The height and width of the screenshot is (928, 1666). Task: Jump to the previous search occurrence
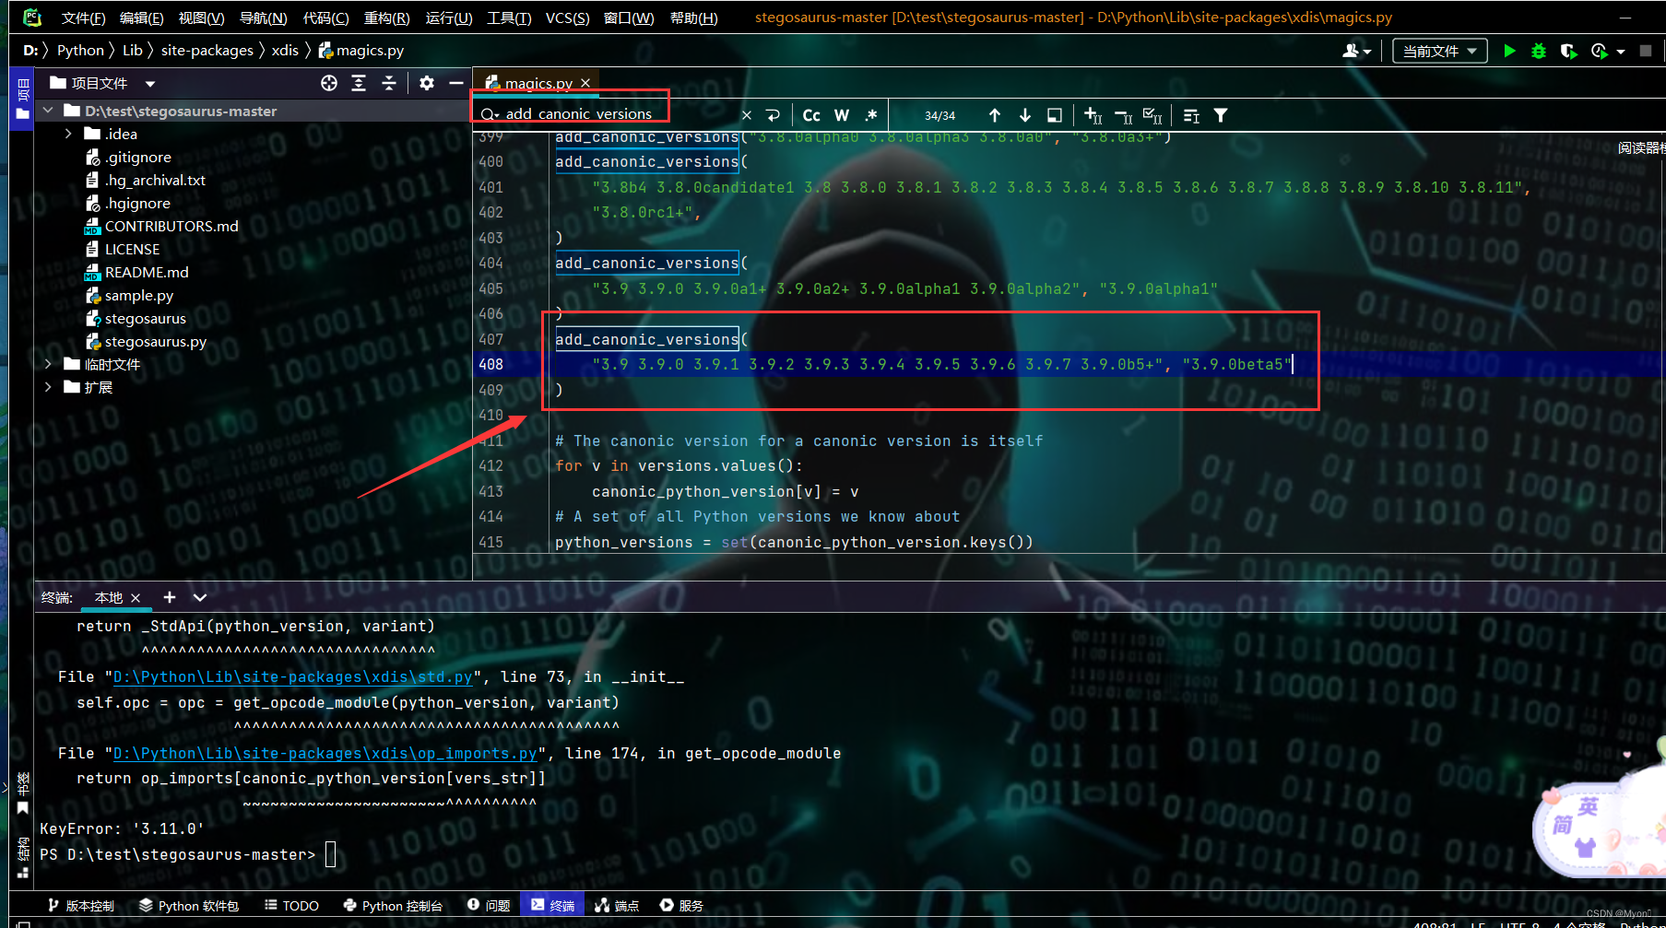995,115
